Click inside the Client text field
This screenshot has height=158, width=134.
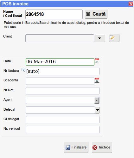[x=60, y=38]
